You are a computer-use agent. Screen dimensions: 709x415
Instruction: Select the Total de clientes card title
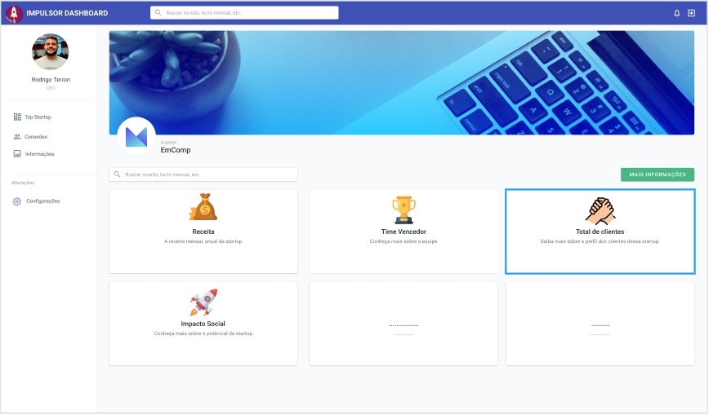point(600,232)
